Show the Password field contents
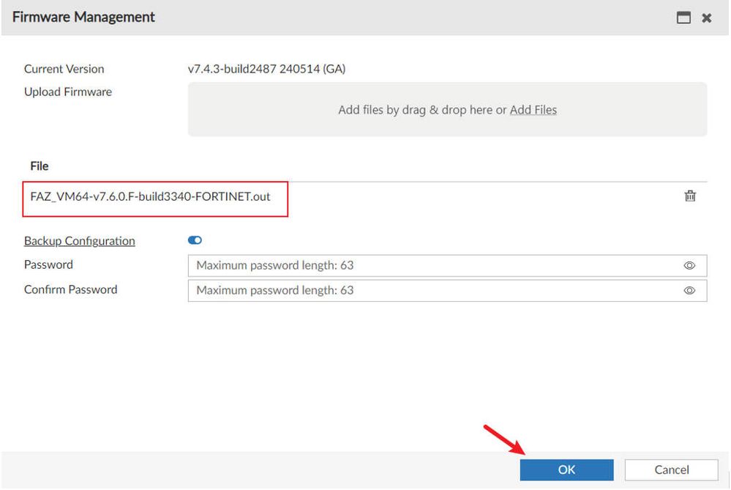 689,266
